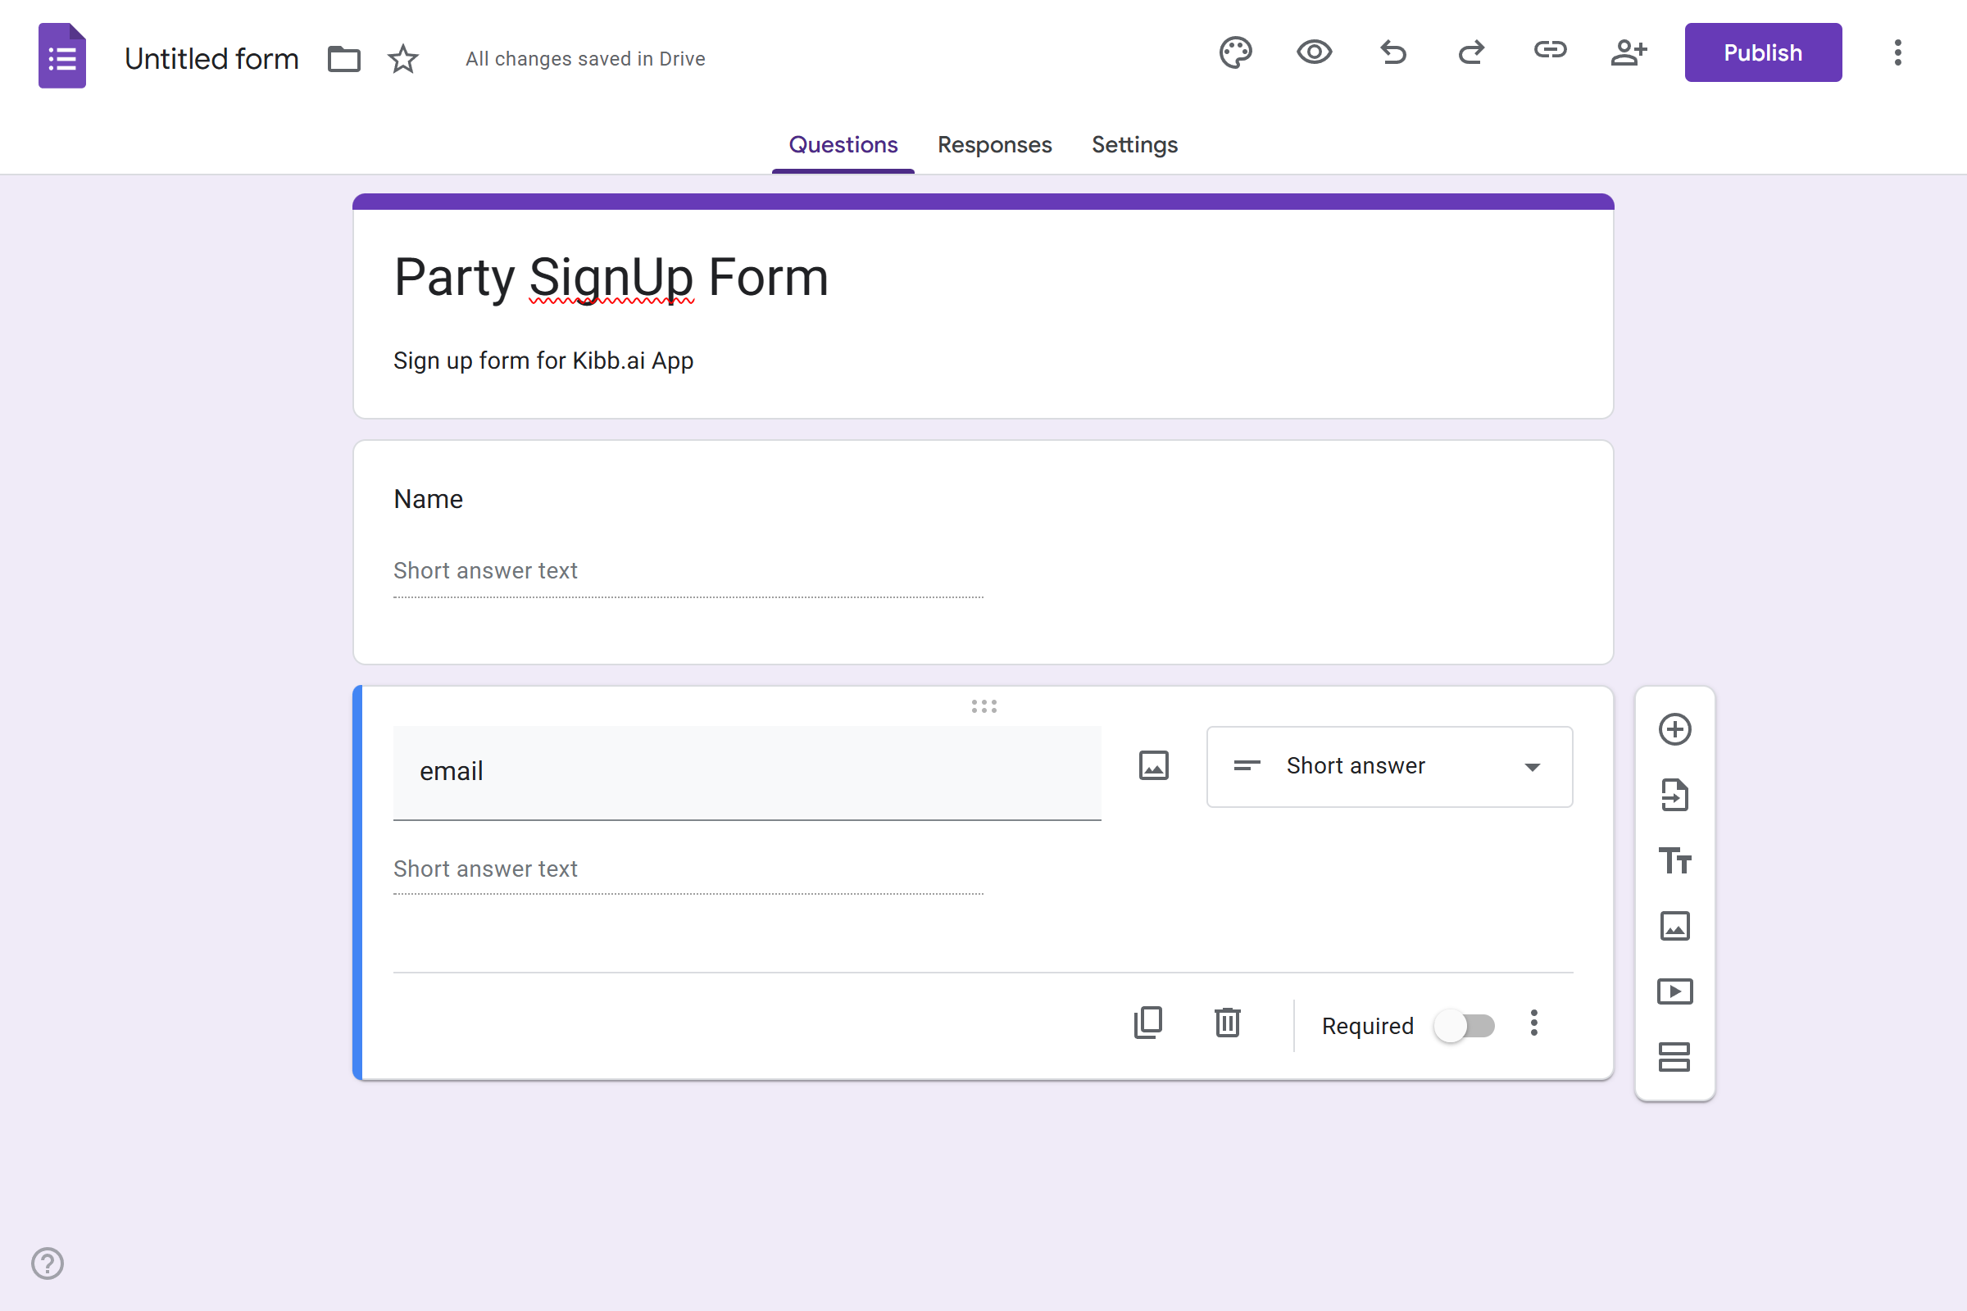Switch to the Responses tab
The width and height of the screenshot is (1967, 1311).
994,145
